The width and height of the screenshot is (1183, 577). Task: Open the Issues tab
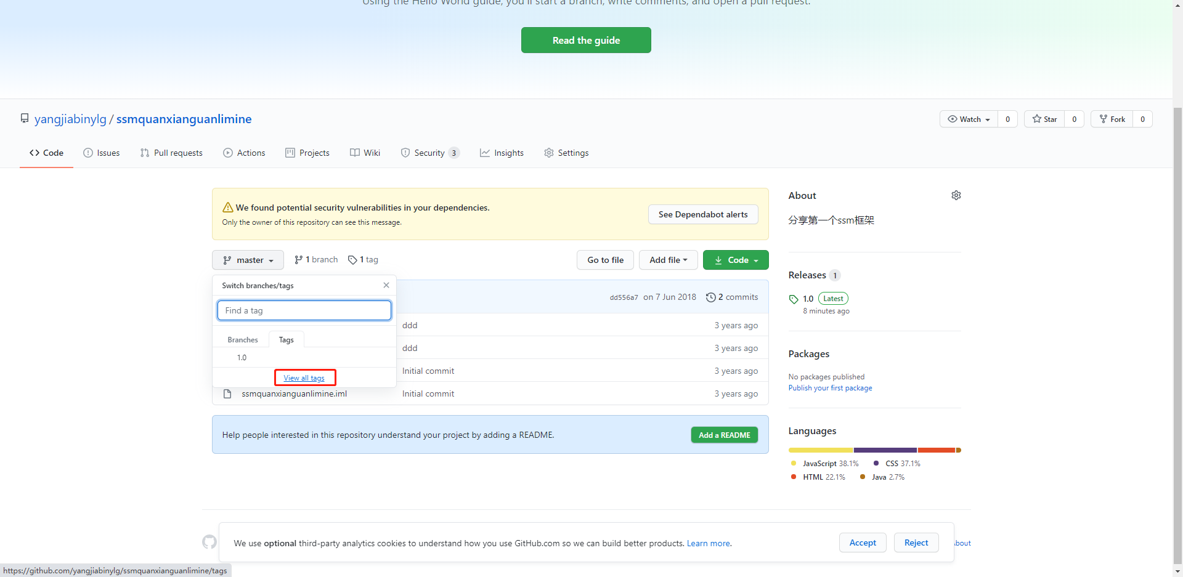(x=102, y=153)
